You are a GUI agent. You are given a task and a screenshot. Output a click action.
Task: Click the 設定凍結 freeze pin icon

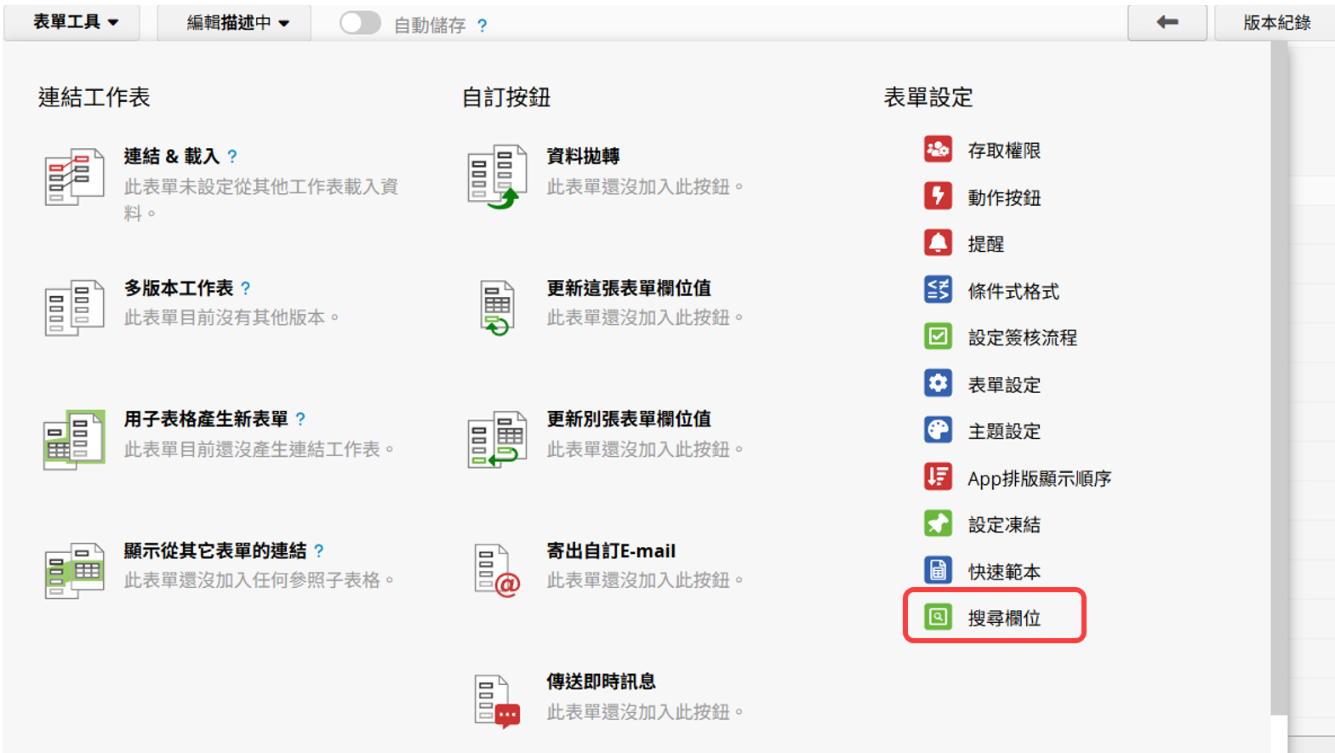coord(938,524)
